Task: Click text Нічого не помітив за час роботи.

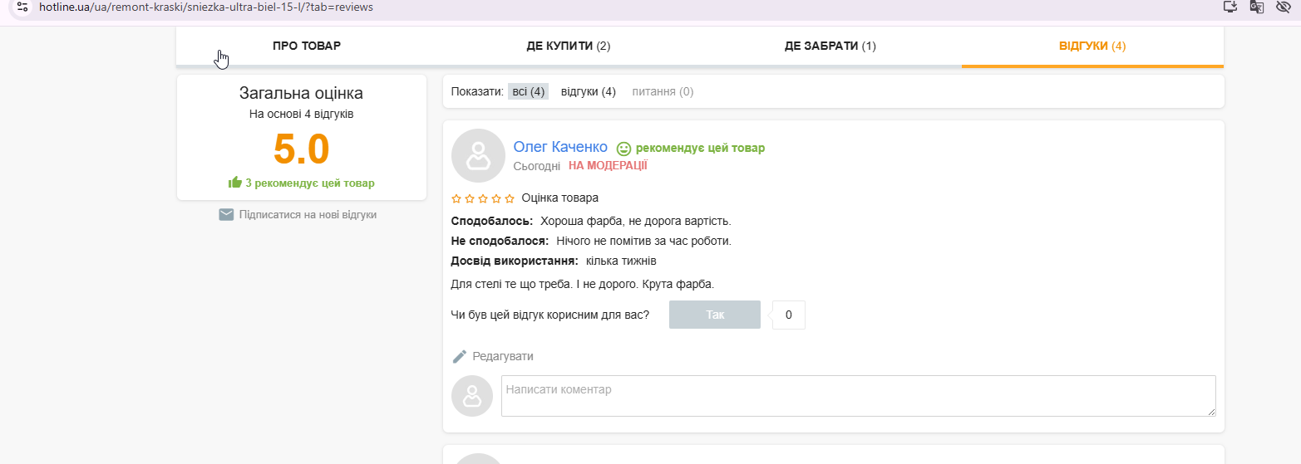Action: [x=643, y=241]
